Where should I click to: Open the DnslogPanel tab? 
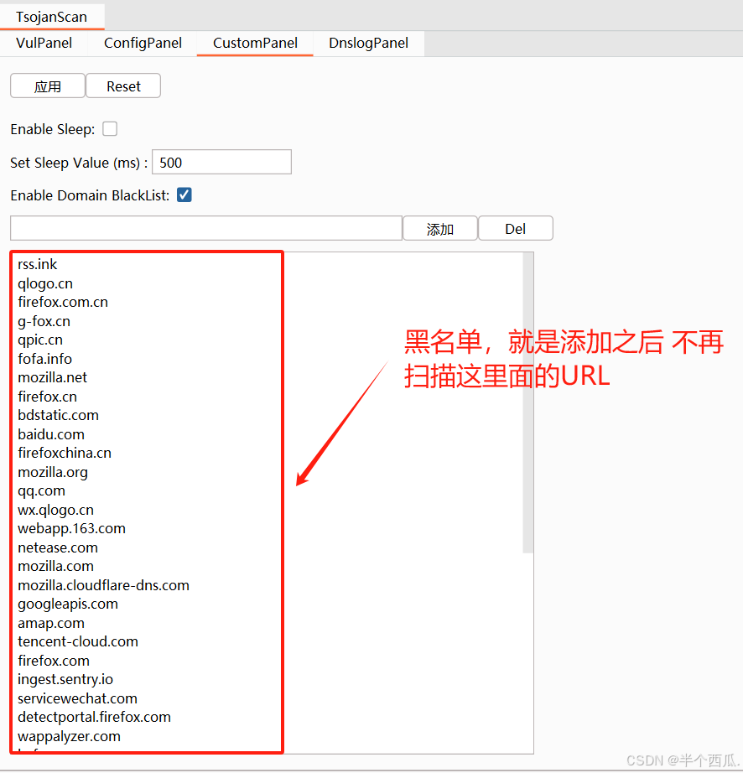(x=369, y=43)
